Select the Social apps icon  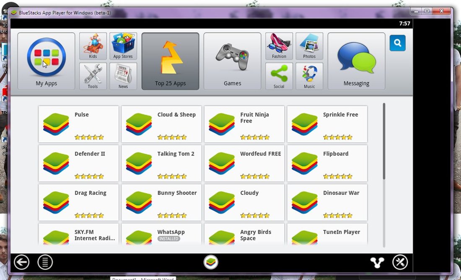tap(279, 76)
